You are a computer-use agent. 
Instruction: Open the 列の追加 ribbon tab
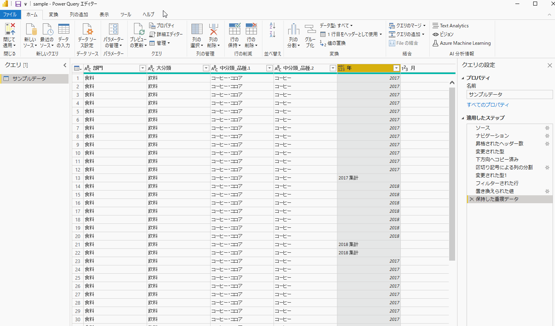pyautogui.click(x=79, y=15)
